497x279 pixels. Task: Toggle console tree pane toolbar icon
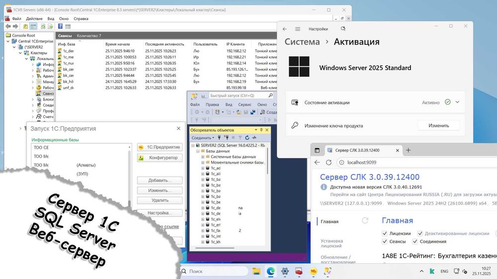coord(33,27)
